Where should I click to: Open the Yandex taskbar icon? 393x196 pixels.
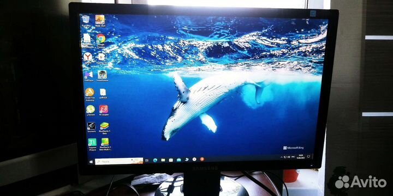[194, 159]
